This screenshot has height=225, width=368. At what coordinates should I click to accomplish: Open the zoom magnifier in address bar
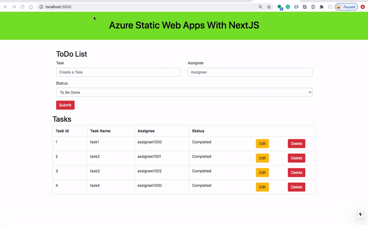pos(260,7)
